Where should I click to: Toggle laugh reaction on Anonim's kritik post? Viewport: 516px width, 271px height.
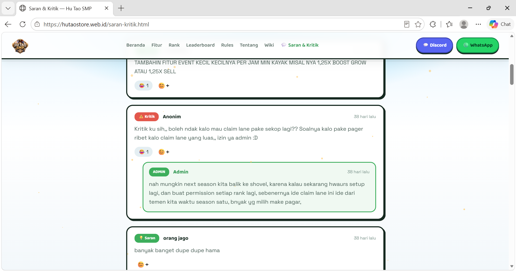(x=144, y=152)
